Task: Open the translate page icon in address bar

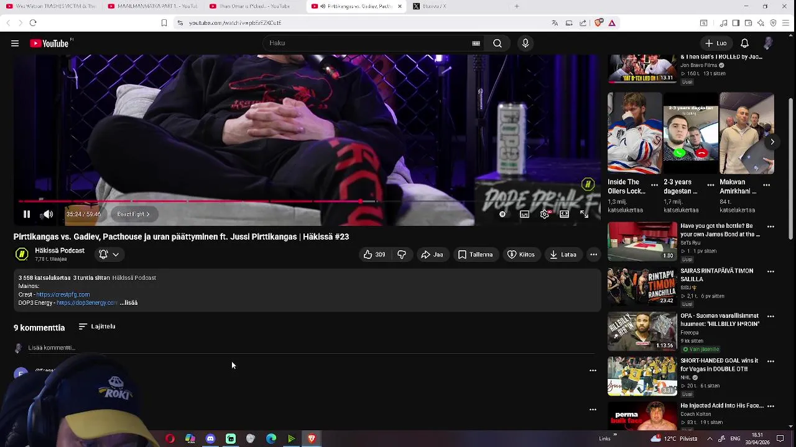Action: pos(555,23)
